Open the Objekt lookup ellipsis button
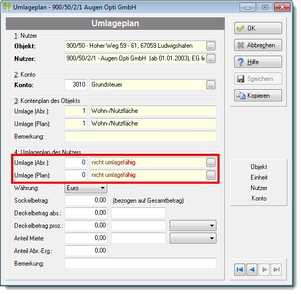The image size is (301, 294). 211,46
